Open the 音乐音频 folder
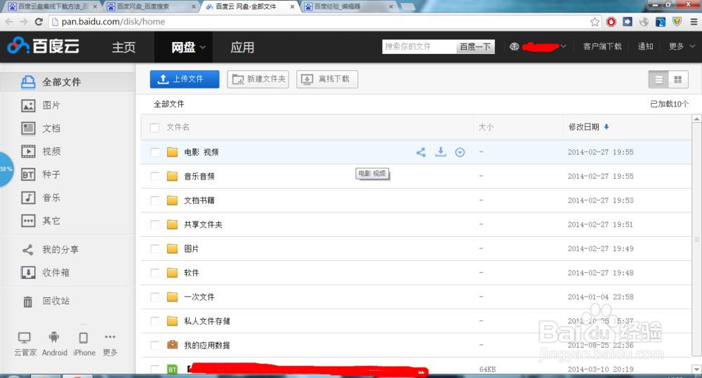Screen dimensions: 702x378 tap(199, 176)
